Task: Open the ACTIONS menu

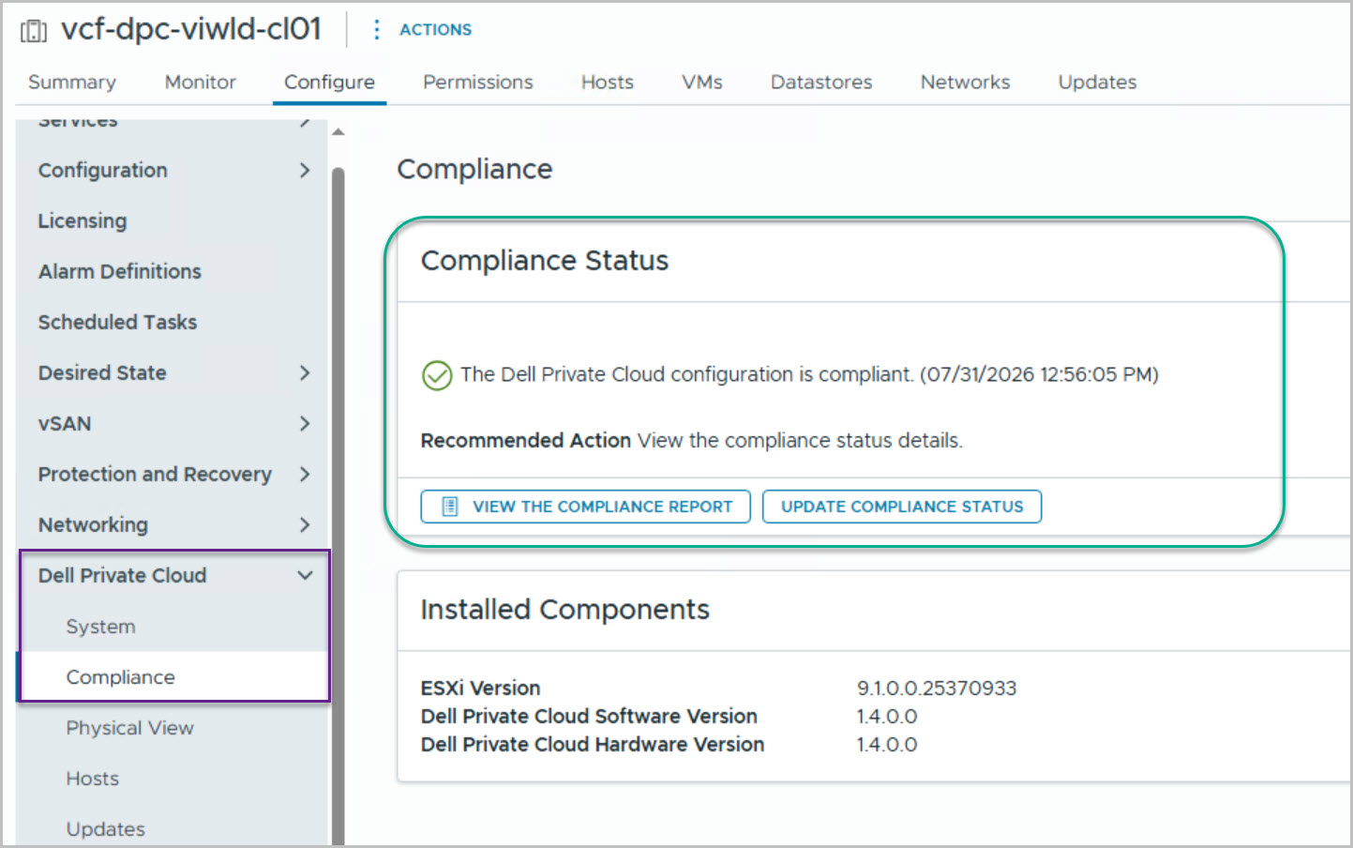Action: pos(435,30)
